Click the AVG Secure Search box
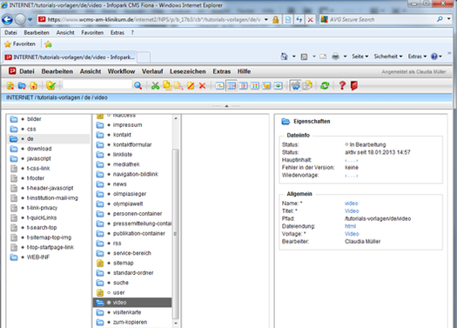The height and width of the screenshot is (328, 457). point(382,19)
